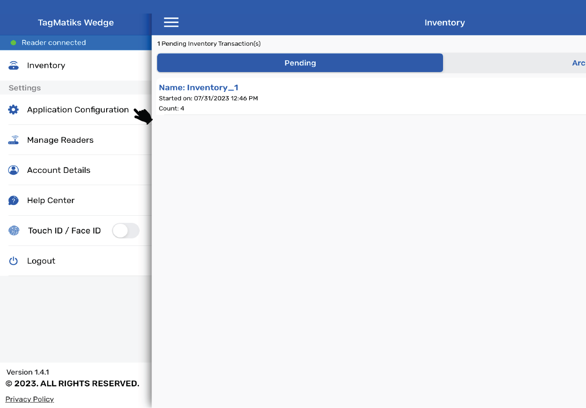Viewport: 586px width, 408px height.
Task: Open the hamburger menu icon
Action: 171,22
